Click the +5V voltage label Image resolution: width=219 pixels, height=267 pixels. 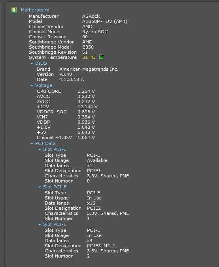coord(42,132)
